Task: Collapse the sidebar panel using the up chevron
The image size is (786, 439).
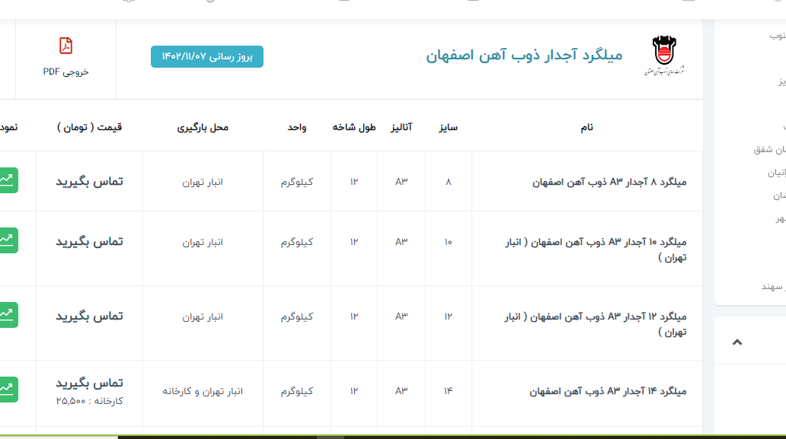Action: pyautogui.click(x=736, y=342)
